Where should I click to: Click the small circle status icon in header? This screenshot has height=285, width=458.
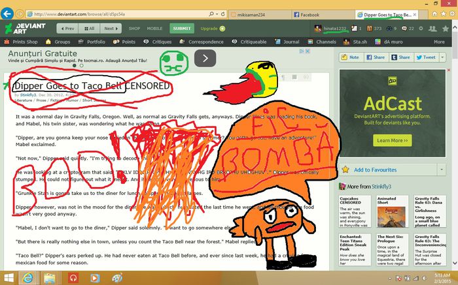pyautogui.click(x=421, y=28)
